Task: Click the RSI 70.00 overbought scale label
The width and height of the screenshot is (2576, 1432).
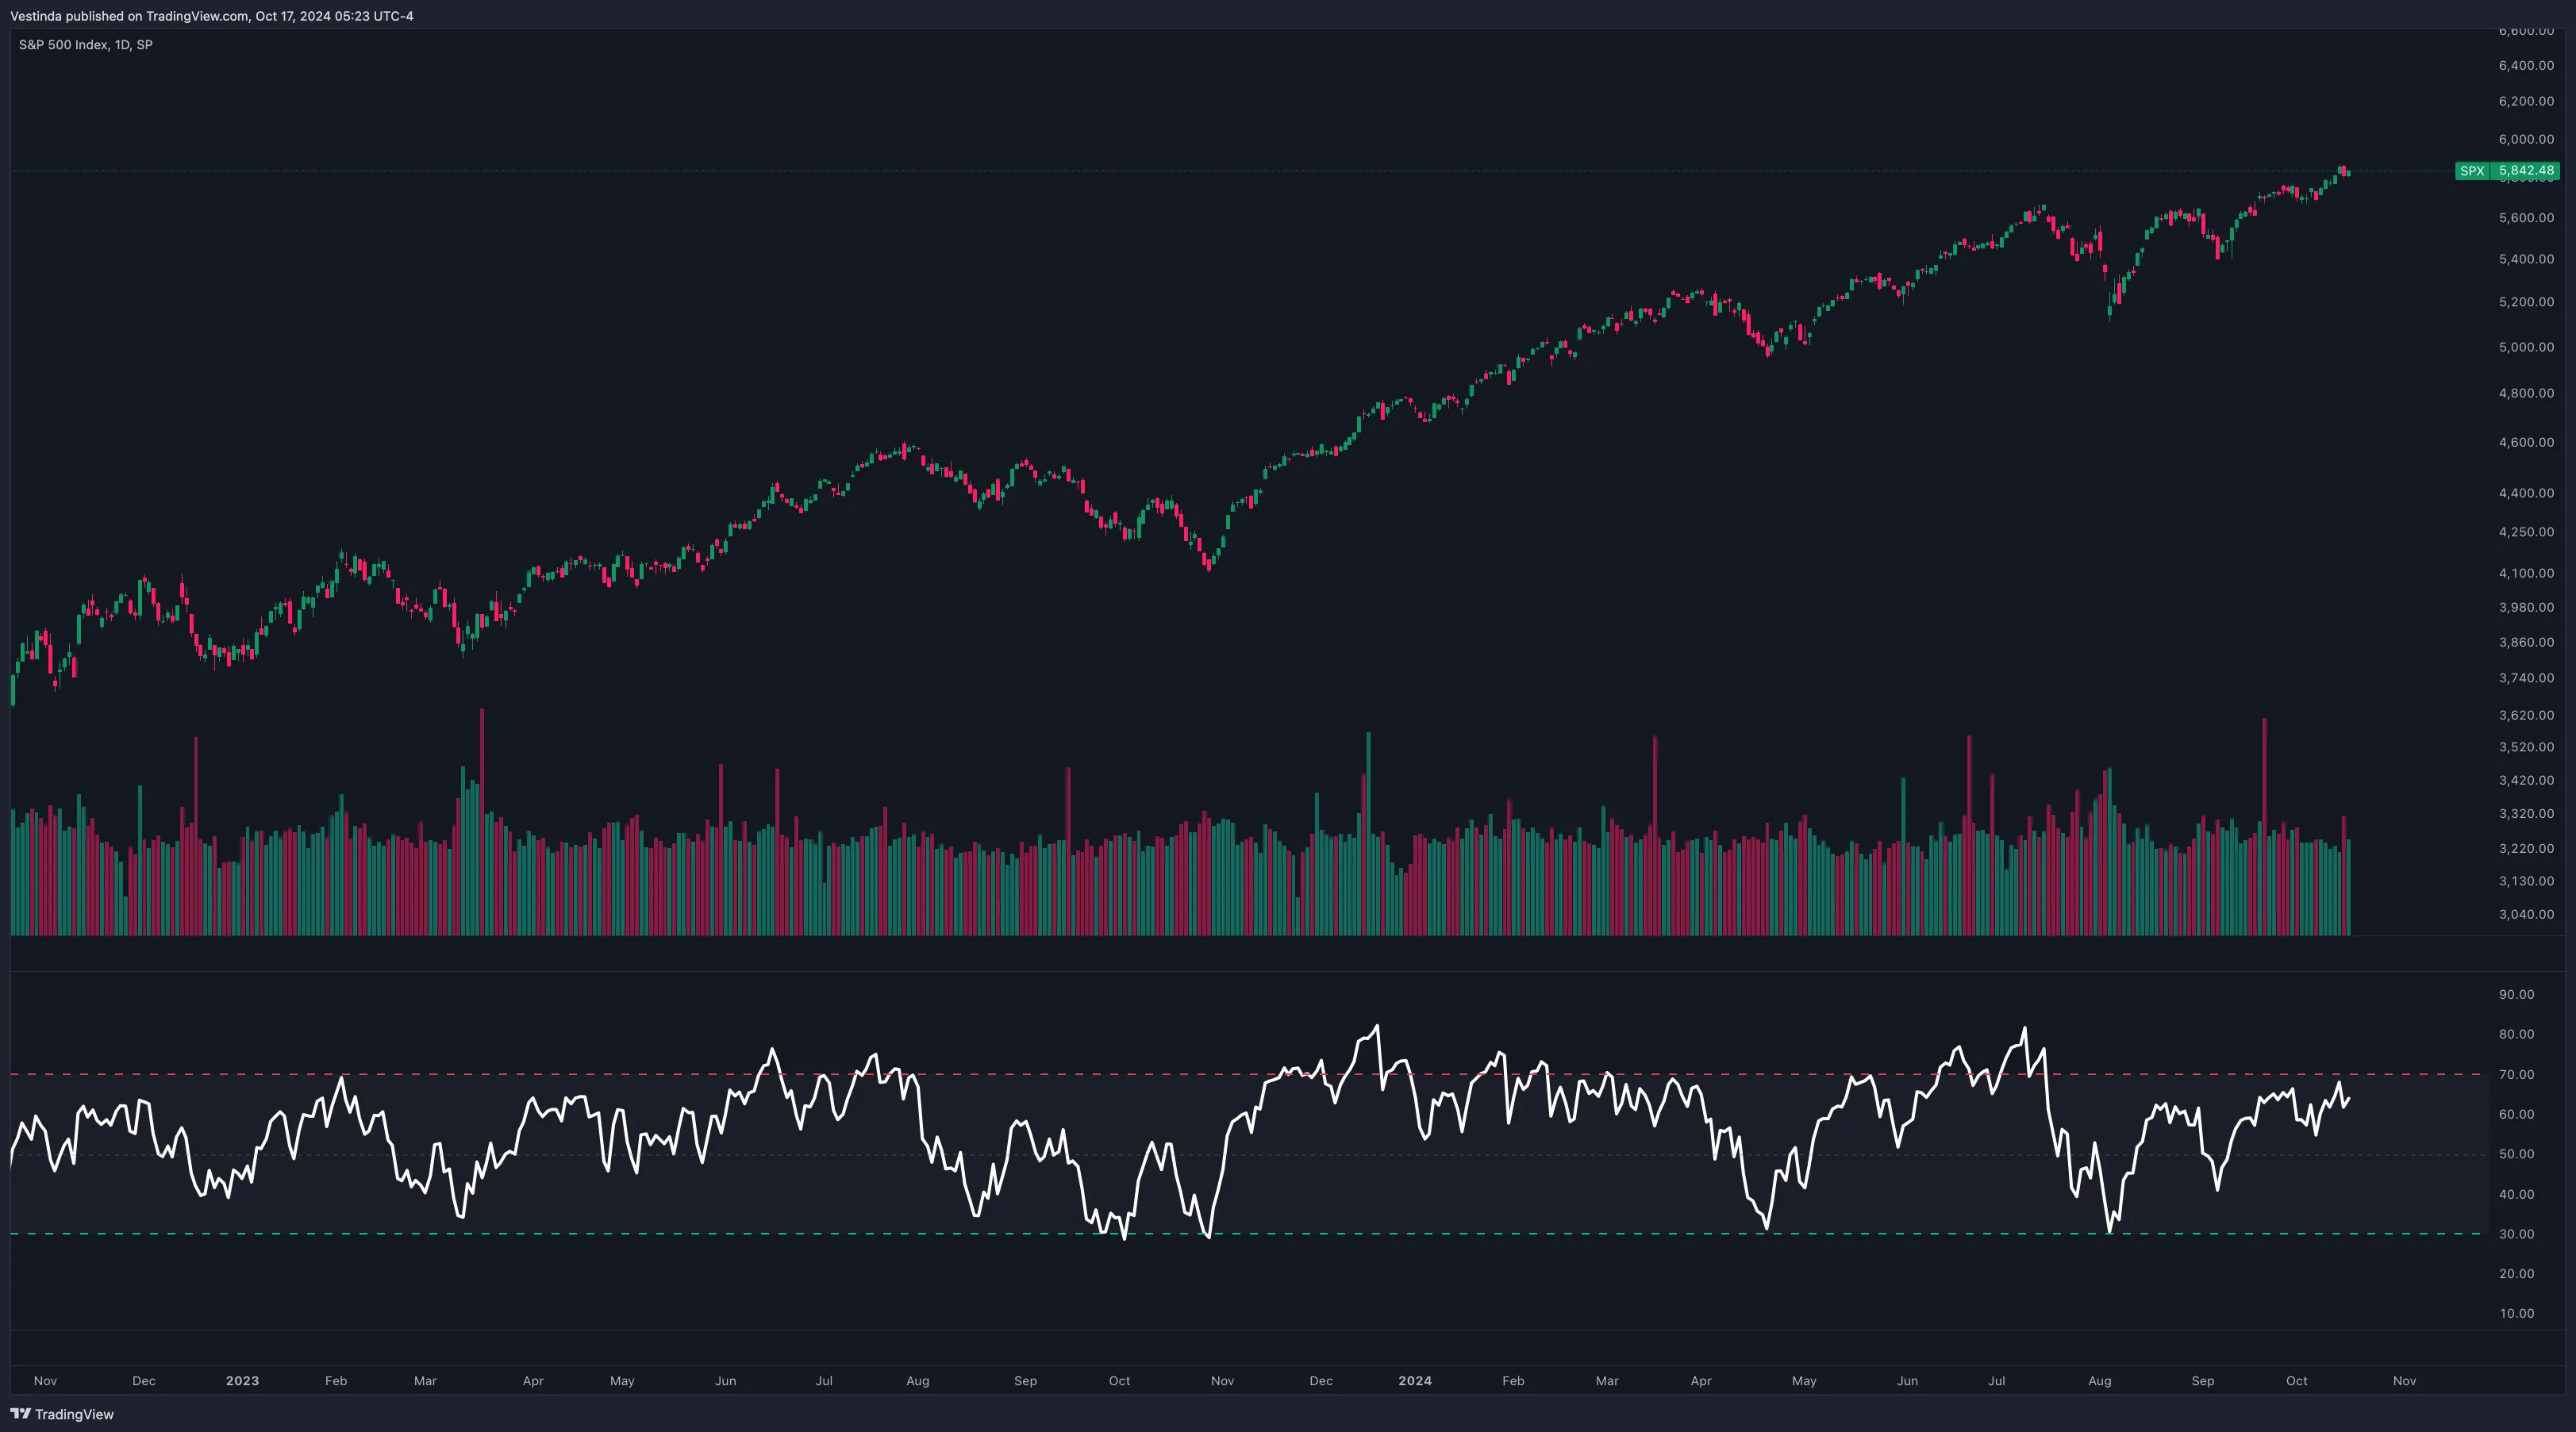Action: point(2517,1075)
